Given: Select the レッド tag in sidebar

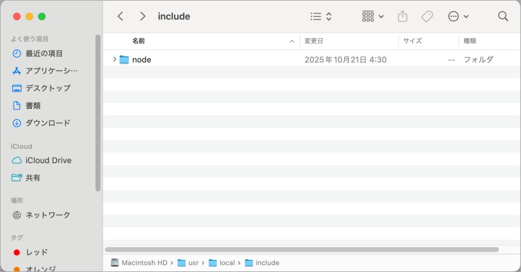Looking at the screenshot, I should point(36,252).
